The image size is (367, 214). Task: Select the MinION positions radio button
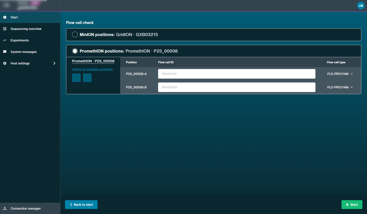click(x=75, y=35)
